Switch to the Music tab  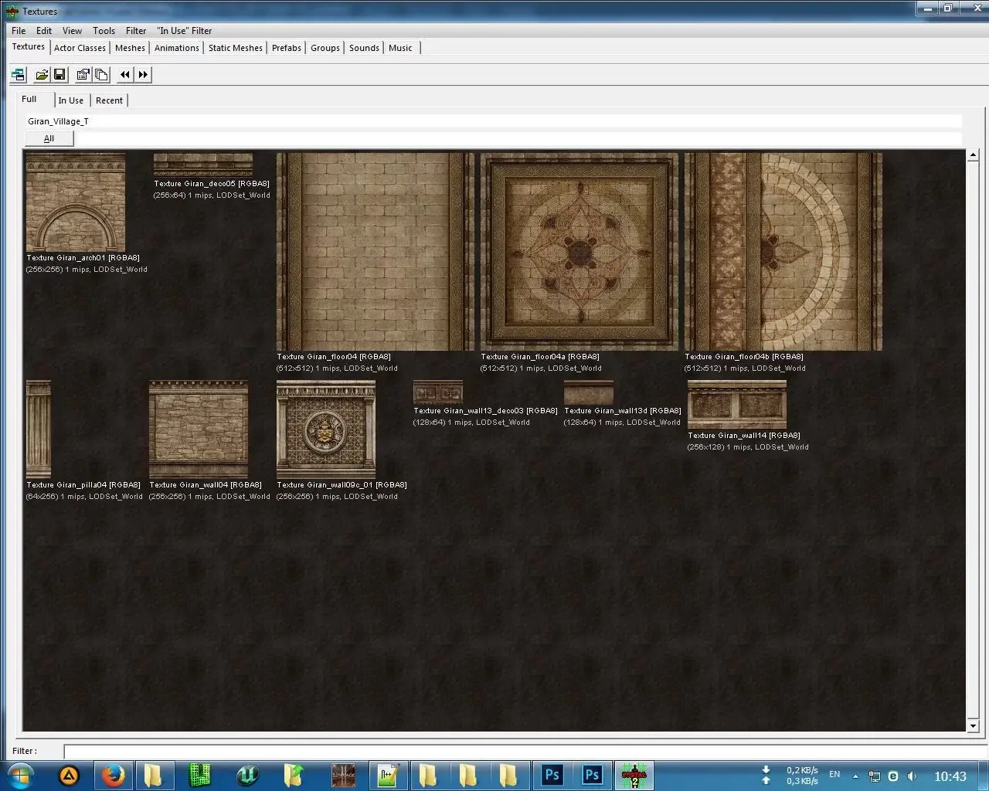[400, 48]
